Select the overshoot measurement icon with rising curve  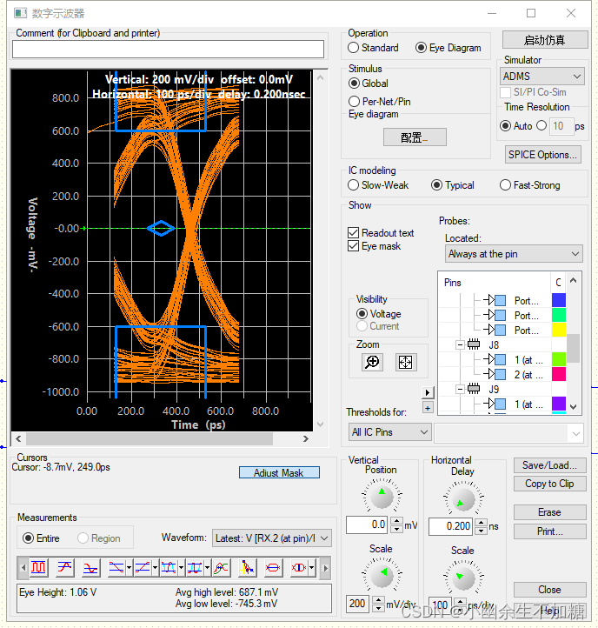coord(64,567)
